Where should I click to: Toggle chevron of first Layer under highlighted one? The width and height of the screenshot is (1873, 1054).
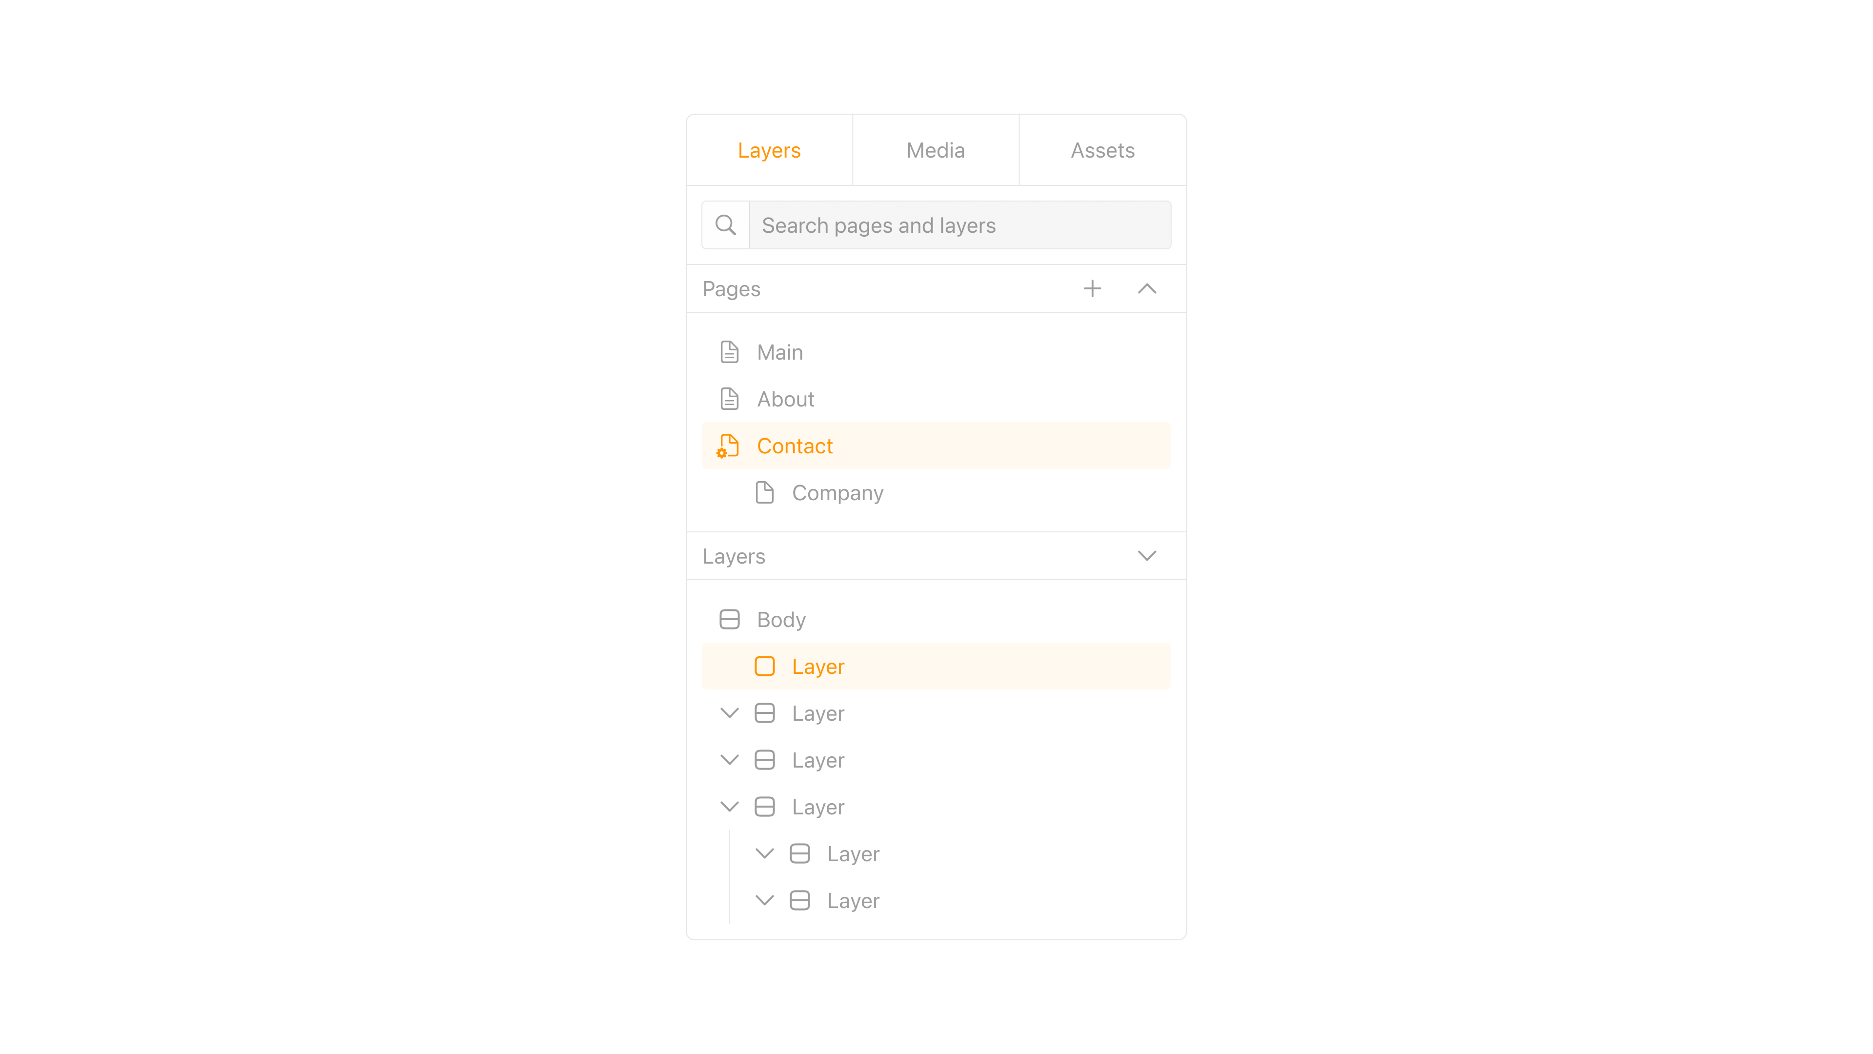(x=729, y=713)
